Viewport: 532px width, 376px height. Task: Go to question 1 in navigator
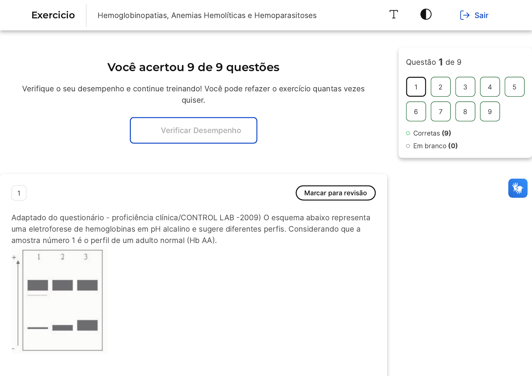pyautogui.click(x=416, y=87)
